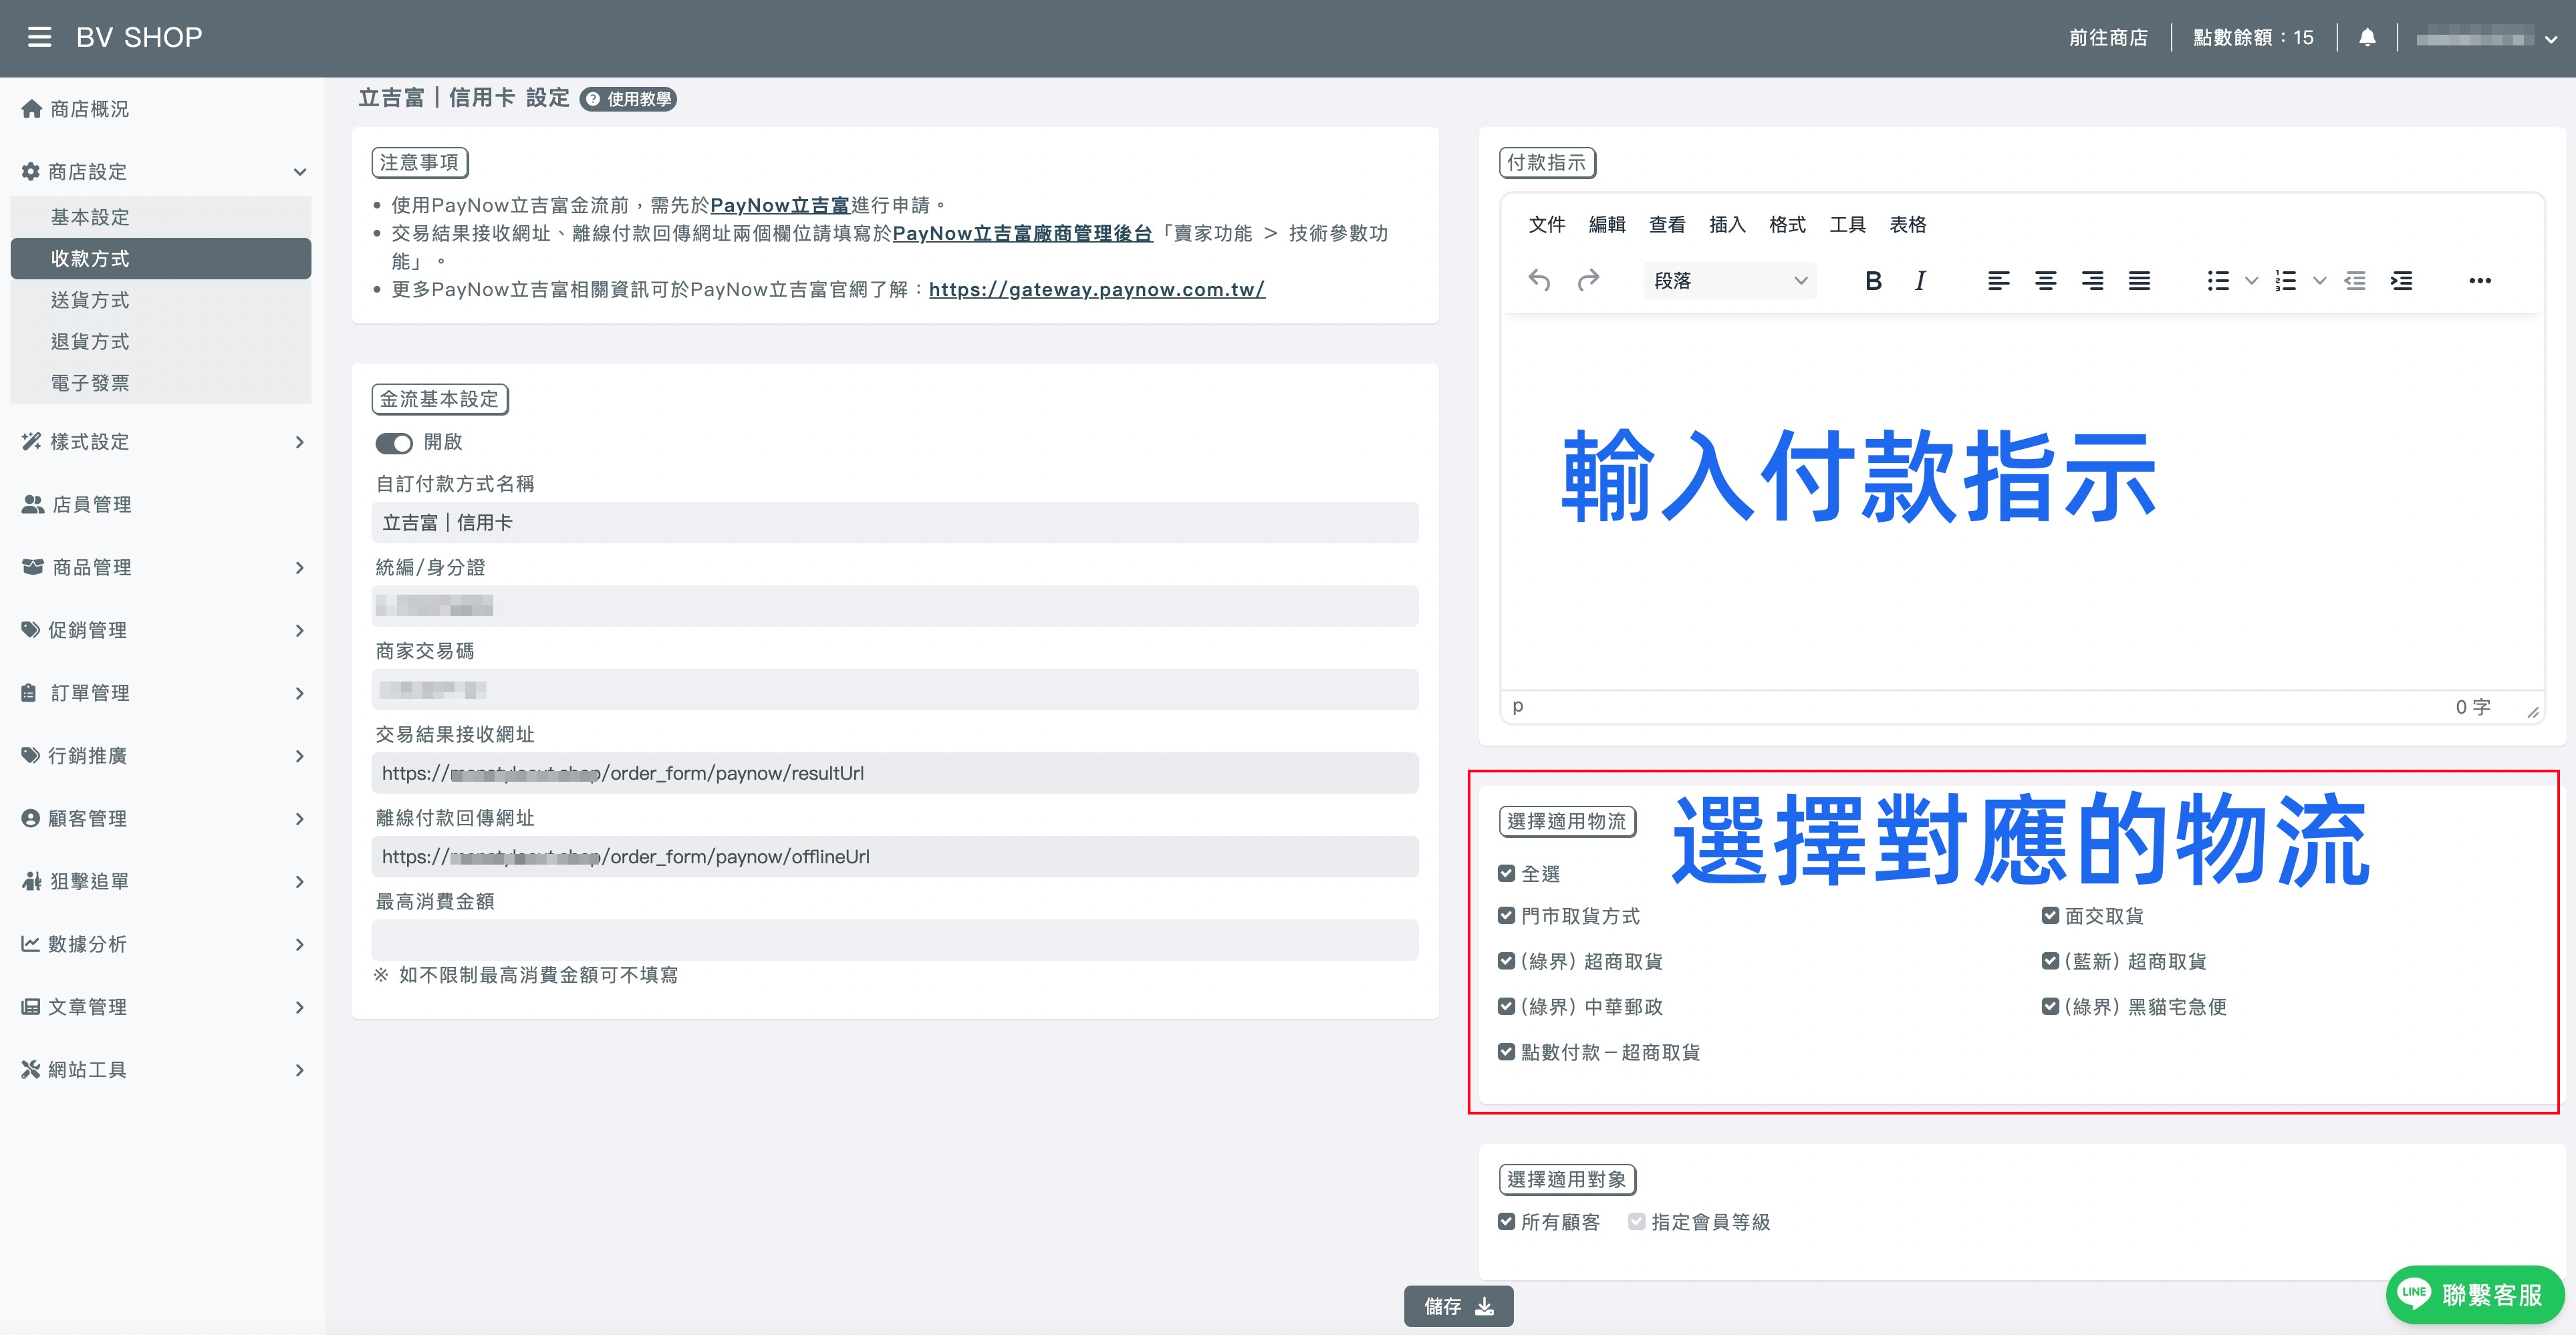Insert numbered list in editor

click(2285, 281)
